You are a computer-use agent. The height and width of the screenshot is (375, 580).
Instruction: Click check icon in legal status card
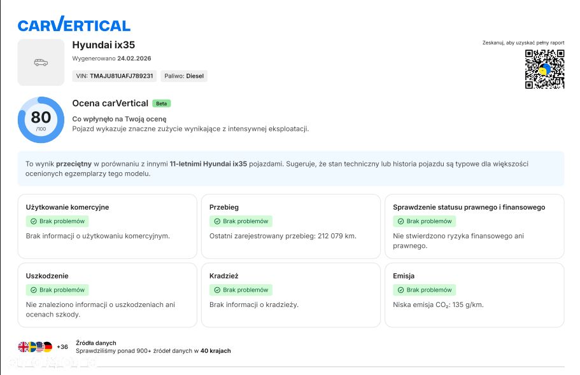coord(400,221)
